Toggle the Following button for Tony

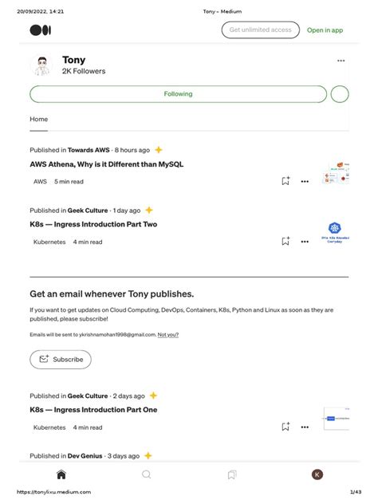pyautogui.click(x=178, y=94)
